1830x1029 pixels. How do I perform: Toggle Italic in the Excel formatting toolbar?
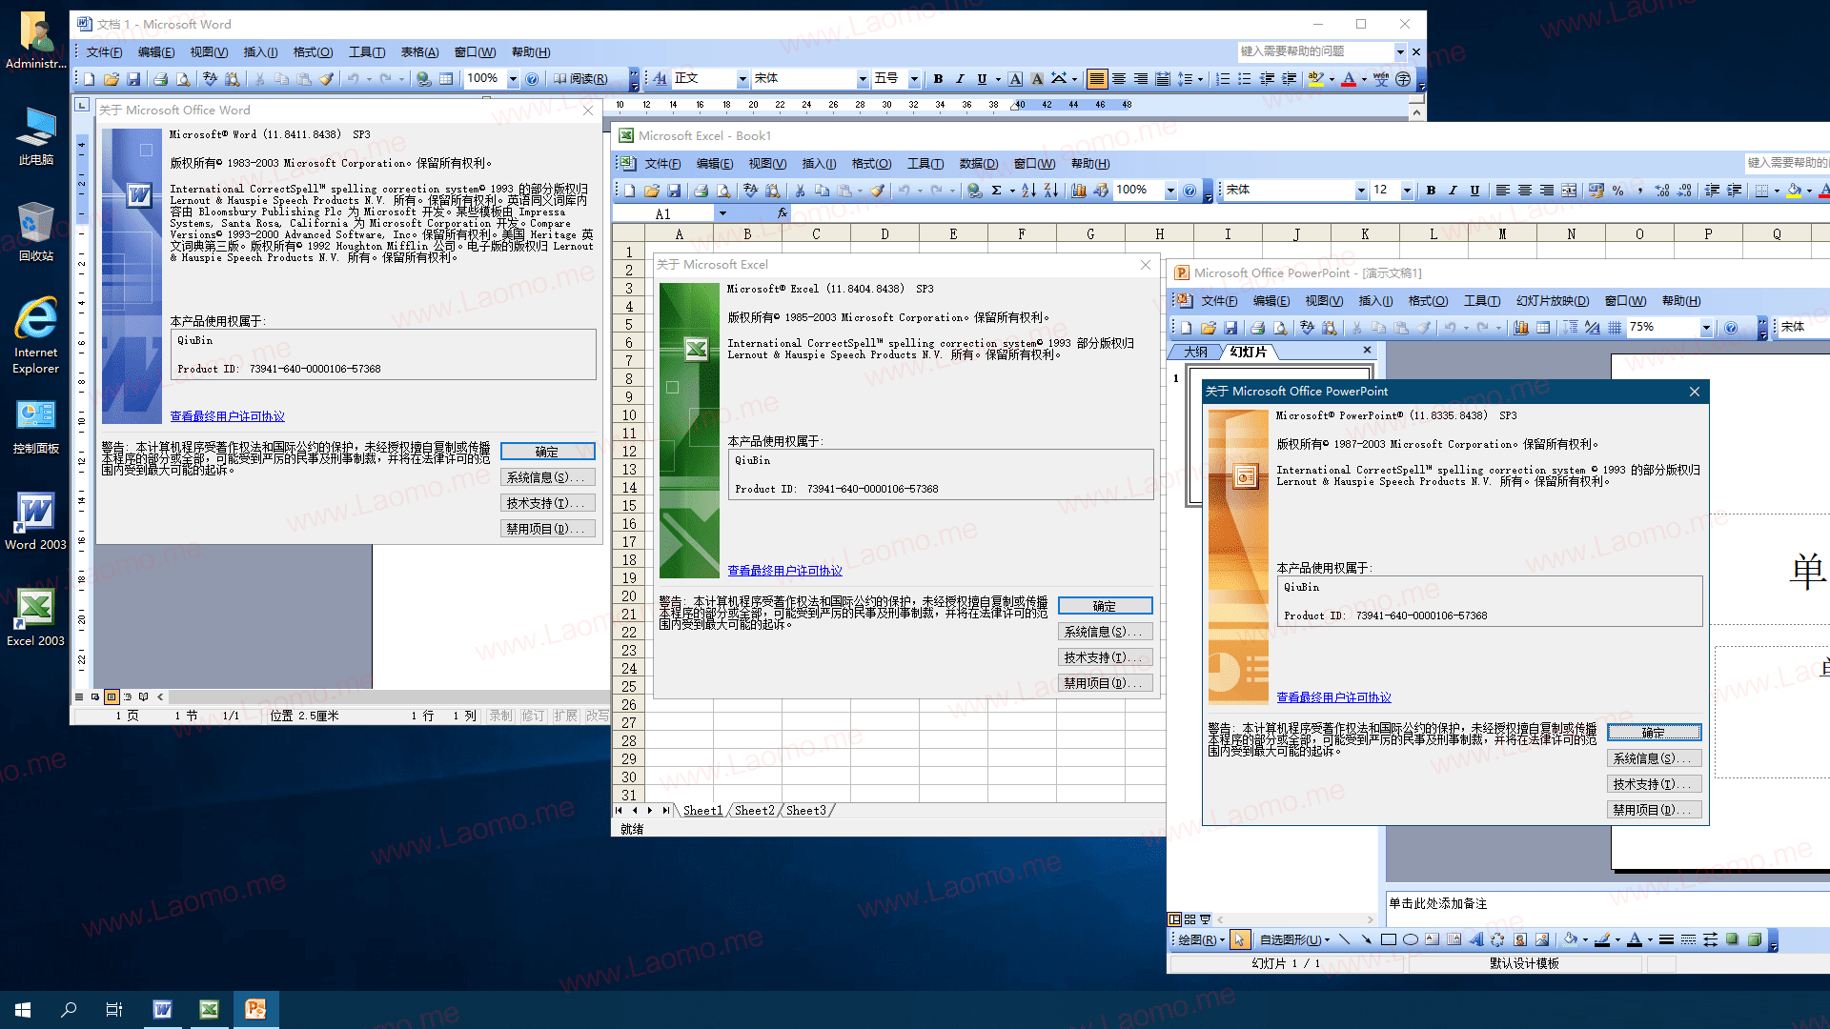[1453, 191]
